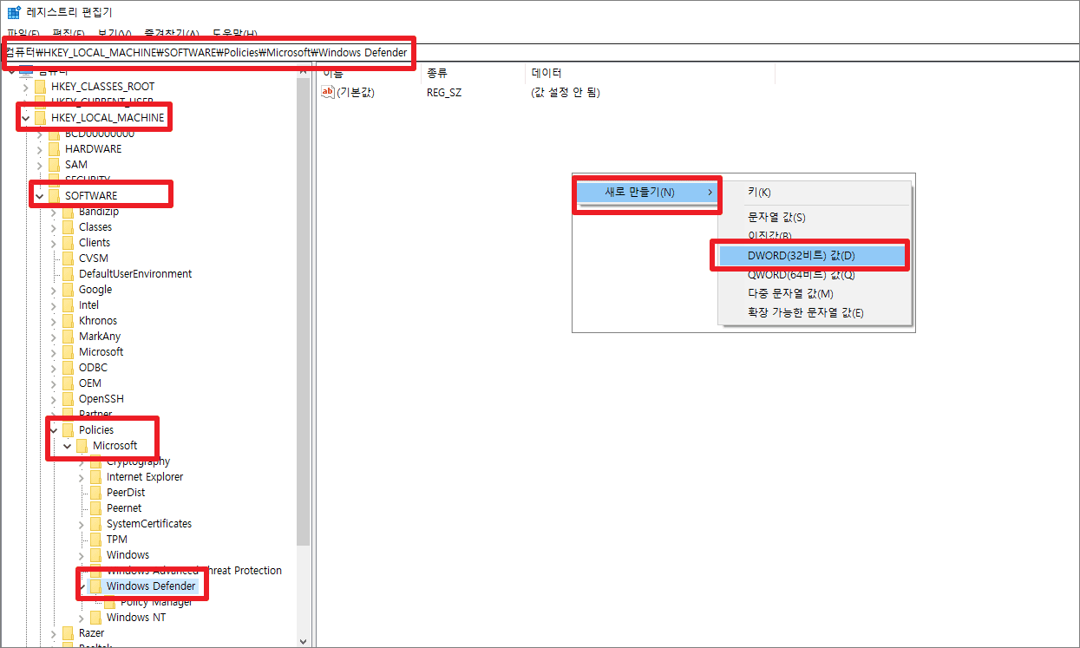Select the (기본값) value name

(x=356, y=92)
